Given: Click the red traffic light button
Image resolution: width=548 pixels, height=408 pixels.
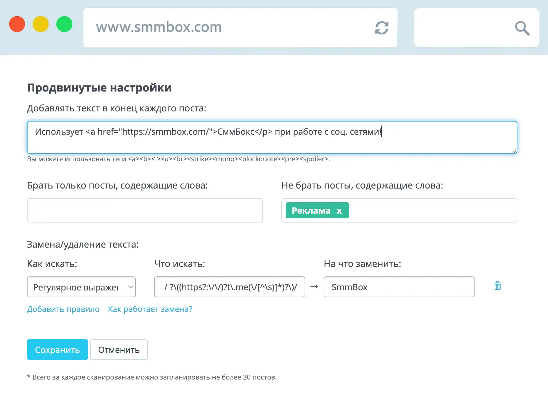Looking at the screenshot, I should 17,24.
